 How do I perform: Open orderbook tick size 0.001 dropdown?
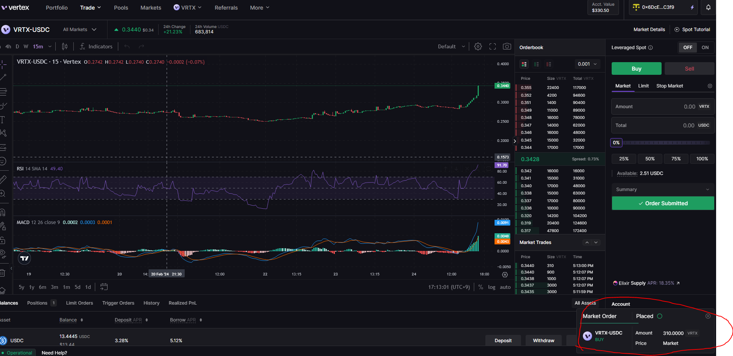(x=587, y=64)
